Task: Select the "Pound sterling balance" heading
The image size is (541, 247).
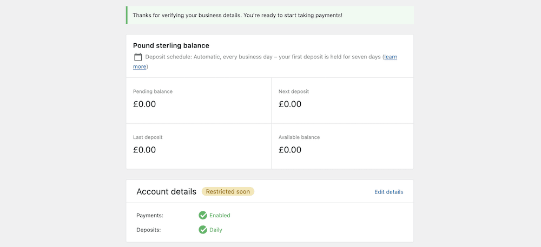Action: tap(171, 45)
